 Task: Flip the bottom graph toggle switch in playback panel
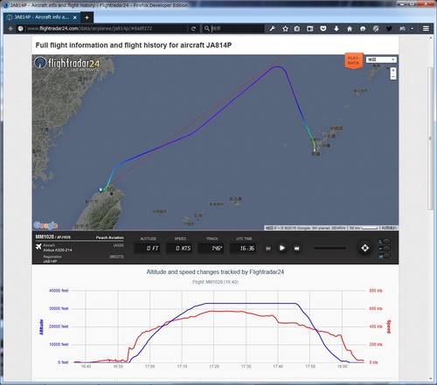[385, 256]
